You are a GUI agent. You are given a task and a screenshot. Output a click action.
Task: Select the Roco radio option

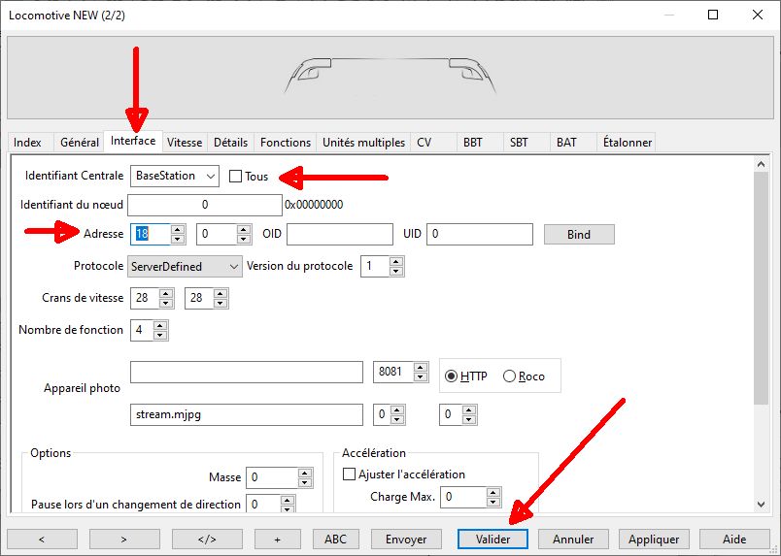coord(509,376)
